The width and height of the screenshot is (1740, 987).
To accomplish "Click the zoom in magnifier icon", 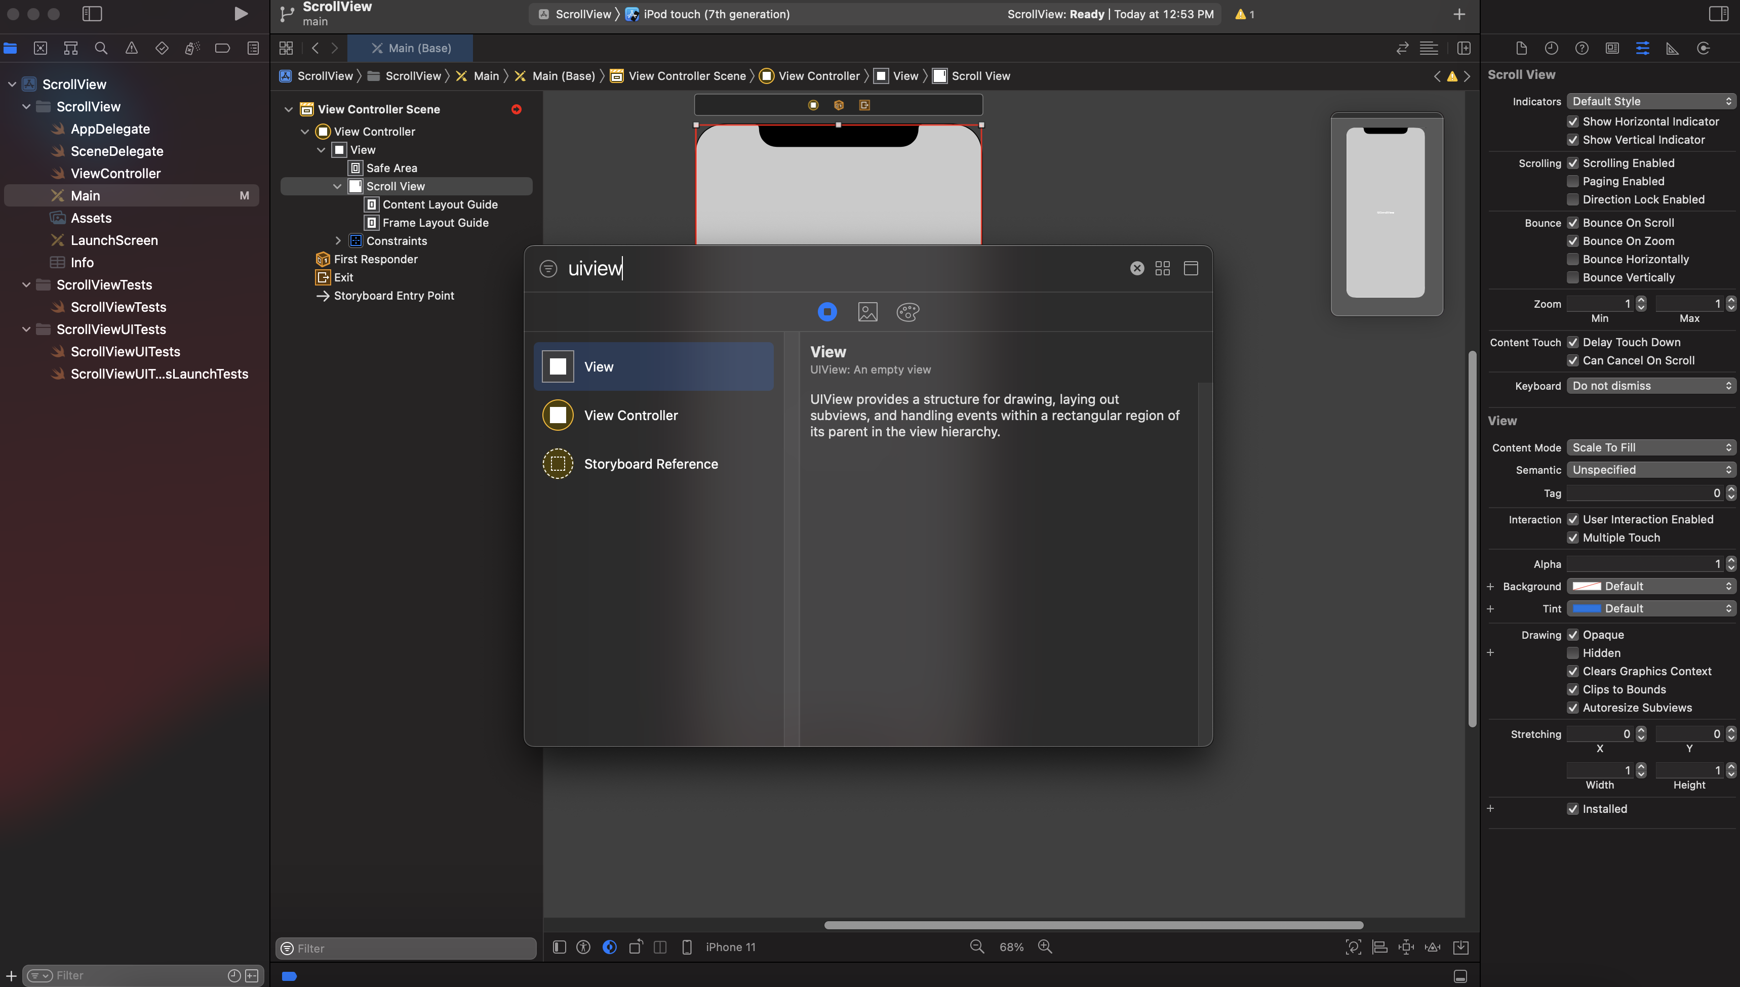I will [x=1045, y=947].
